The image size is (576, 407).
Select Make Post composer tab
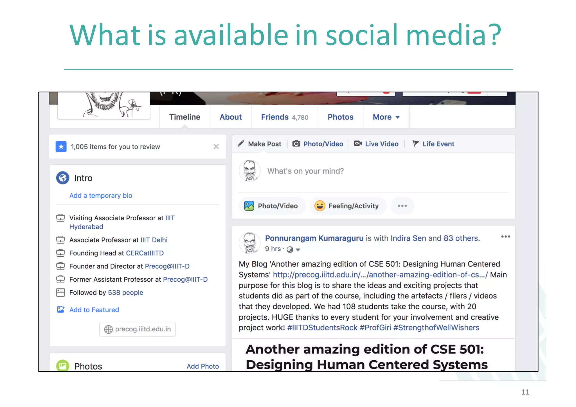coord(260,144)
